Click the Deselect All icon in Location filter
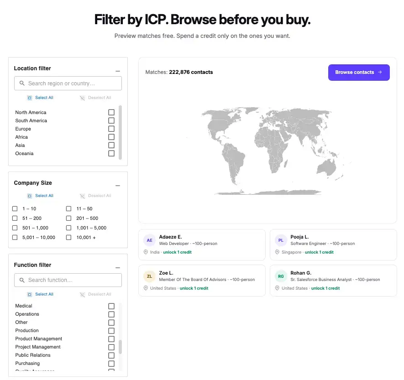 (83, 98)
